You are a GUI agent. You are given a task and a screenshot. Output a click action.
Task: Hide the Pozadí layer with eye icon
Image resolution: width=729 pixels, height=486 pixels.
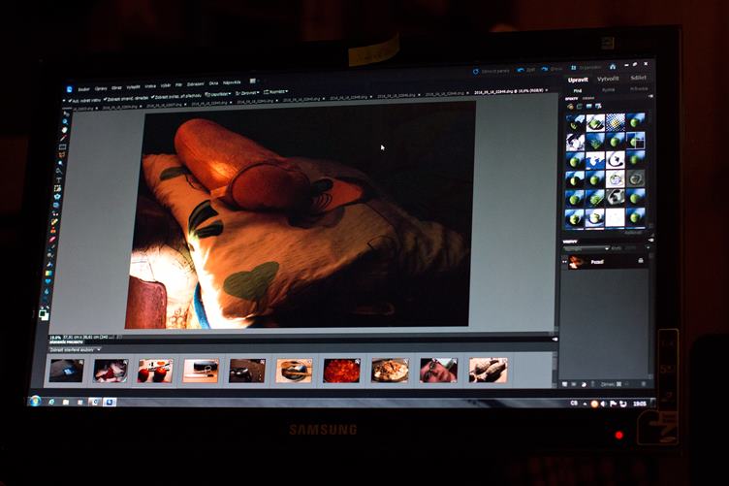click(564, 261)
